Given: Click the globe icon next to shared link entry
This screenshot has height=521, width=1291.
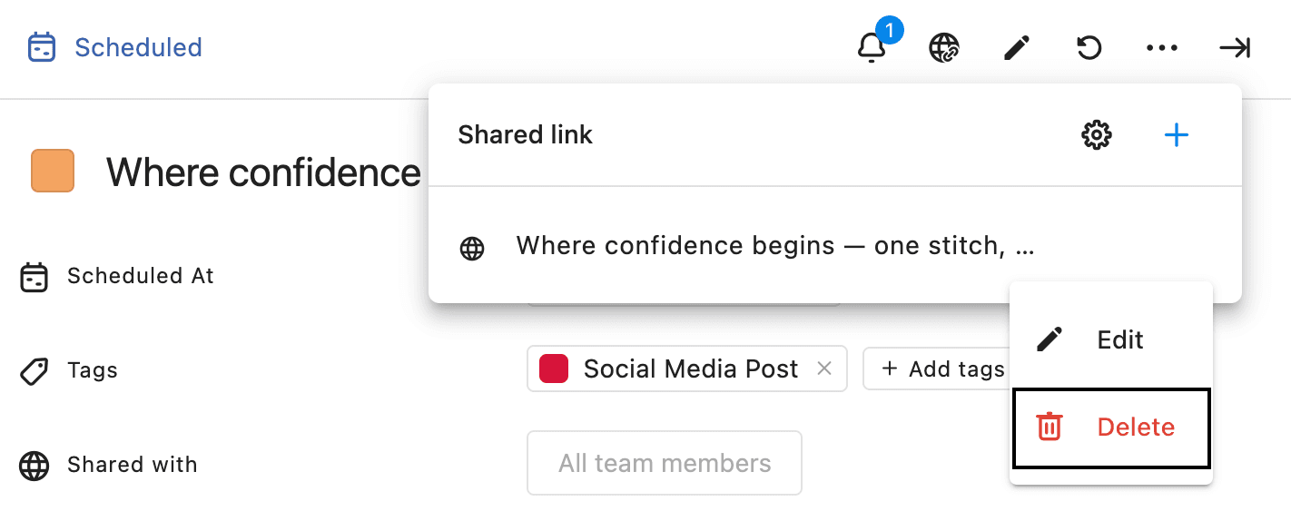Looking at the screenshot, I should tap(472, 248).
